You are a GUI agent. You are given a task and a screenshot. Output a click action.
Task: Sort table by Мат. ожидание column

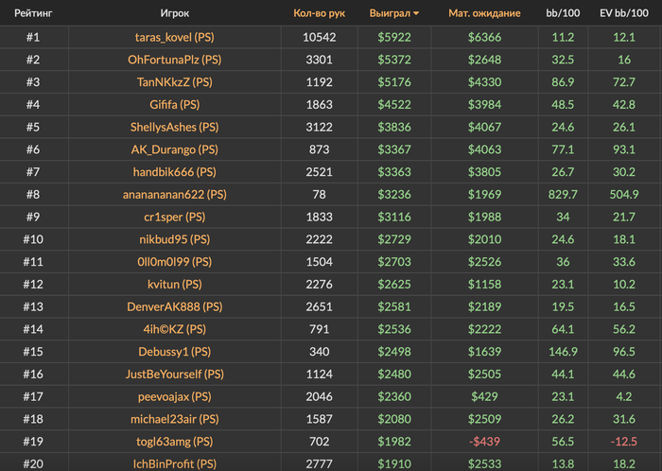484,14
